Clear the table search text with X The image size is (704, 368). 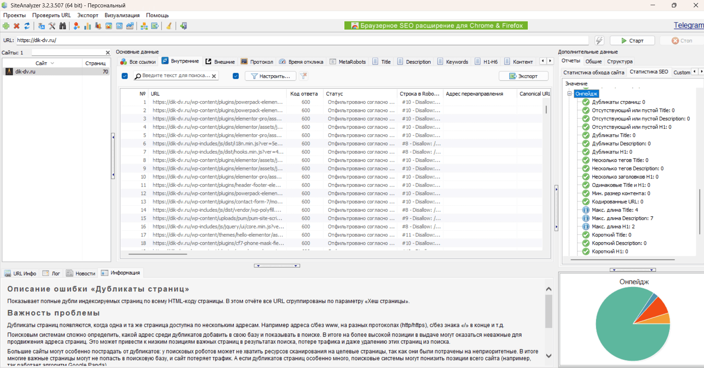[x=214, y=76]
